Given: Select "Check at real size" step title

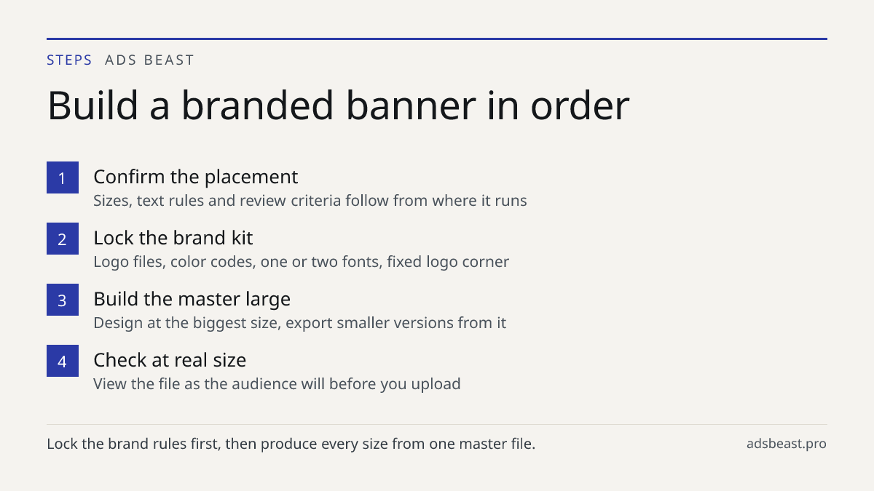Looking at the screenshot, I should click(170, 360).
